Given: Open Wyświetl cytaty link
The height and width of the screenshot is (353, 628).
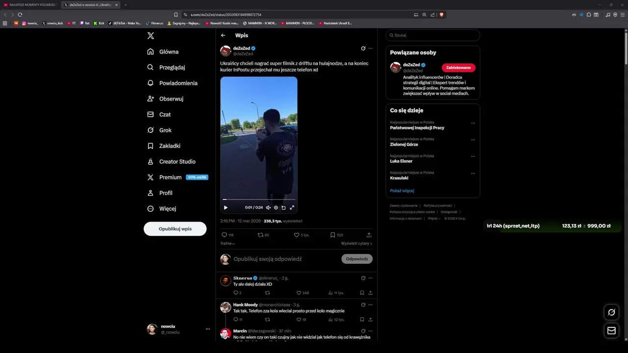Looking at the screenshot, I should point(357,243).
